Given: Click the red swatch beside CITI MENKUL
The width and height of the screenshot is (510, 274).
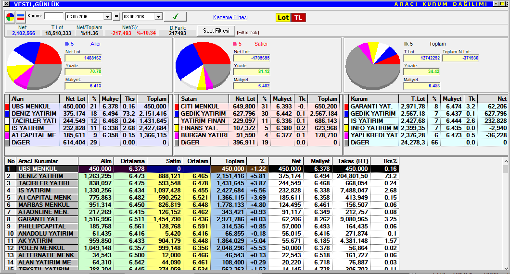Looking at the screenshot, I should click(177, 107).
